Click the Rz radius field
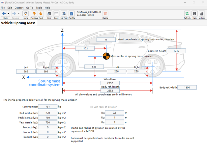207x160 pixels. click(115, 122)
